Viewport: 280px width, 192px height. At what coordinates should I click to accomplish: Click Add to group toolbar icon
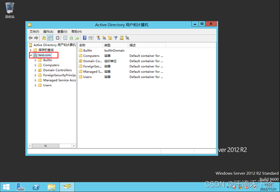(127, 38)
